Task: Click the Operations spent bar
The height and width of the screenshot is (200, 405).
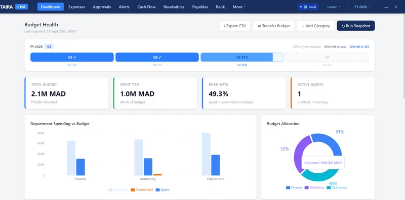Action: pos(216,165)
